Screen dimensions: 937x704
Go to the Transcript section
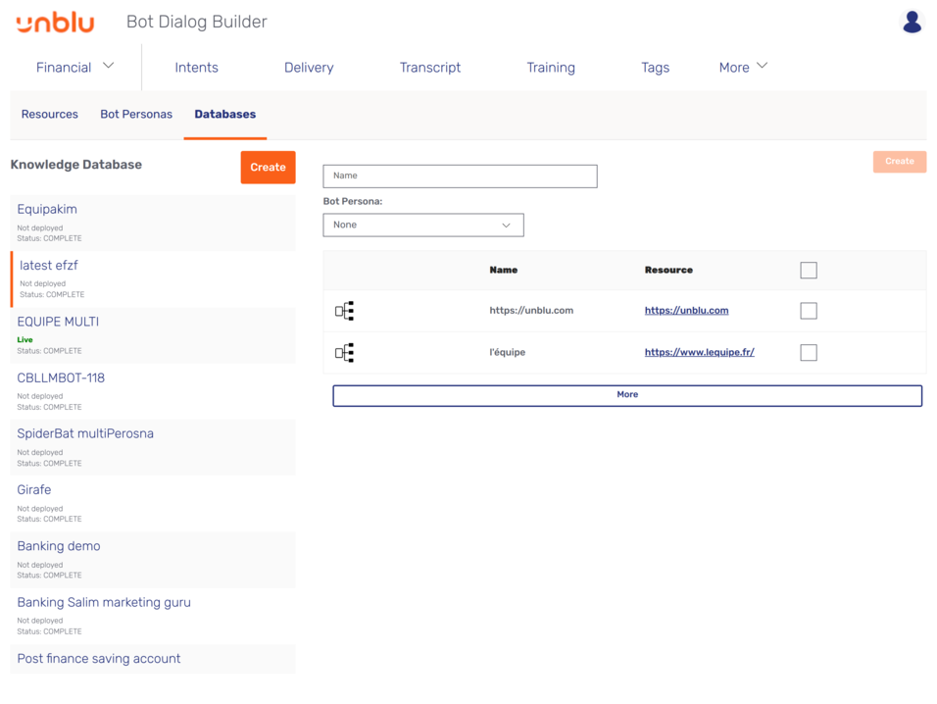(429, 68)
